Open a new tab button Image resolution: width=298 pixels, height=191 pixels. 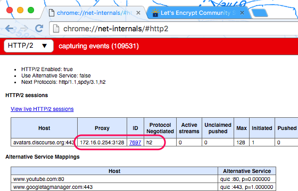pyautogui.click(x=260, y=13)
